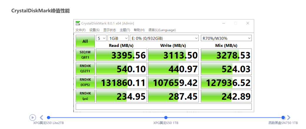Select the 西数黑盘SN750 1TB timeline dot
Screen dimensions: 306x129
(x=283, y=117)
